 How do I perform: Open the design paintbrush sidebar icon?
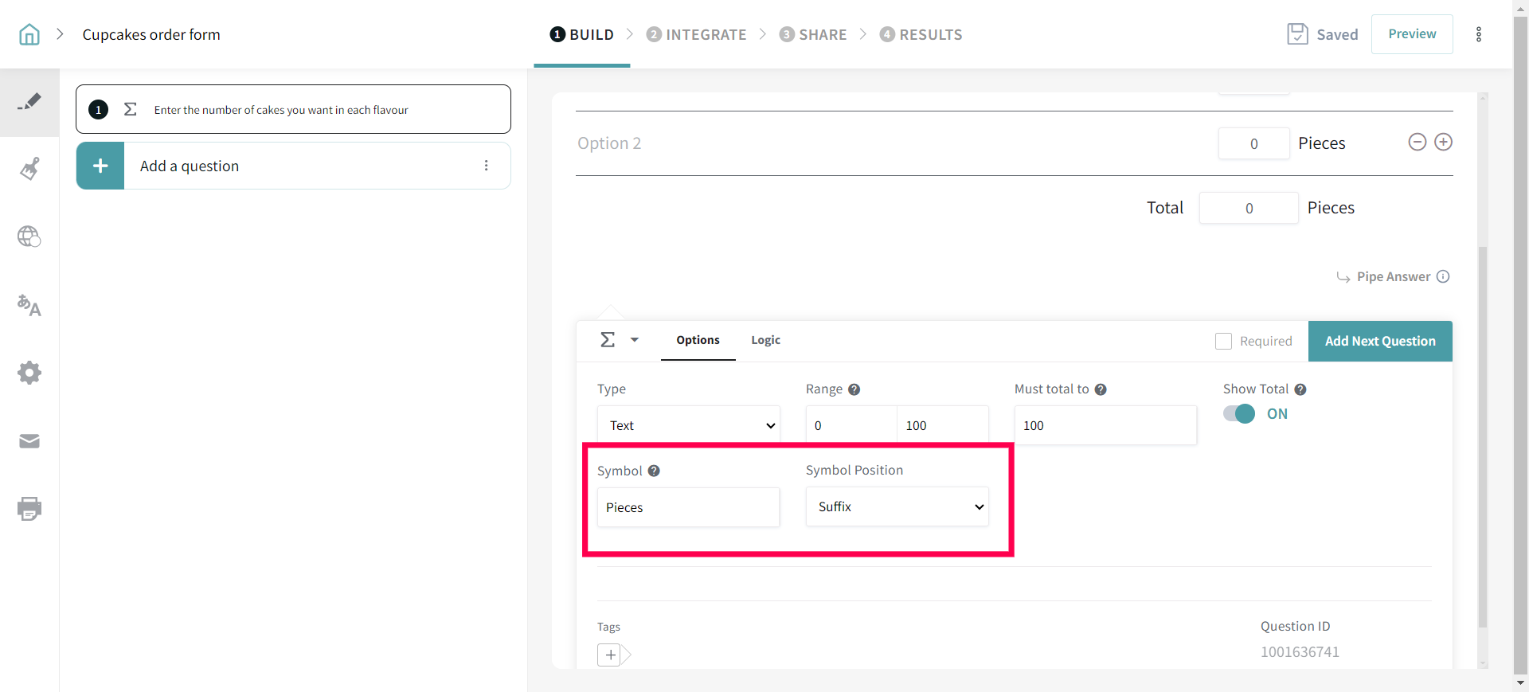(29, 169)
